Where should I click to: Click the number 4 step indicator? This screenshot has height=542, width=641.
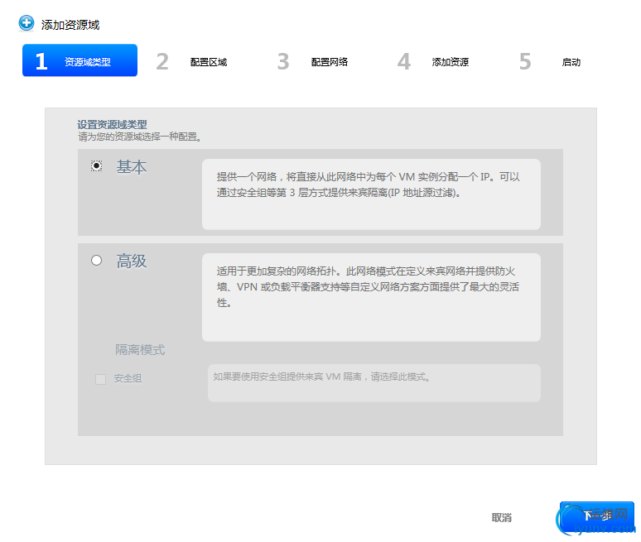[404, 62]
